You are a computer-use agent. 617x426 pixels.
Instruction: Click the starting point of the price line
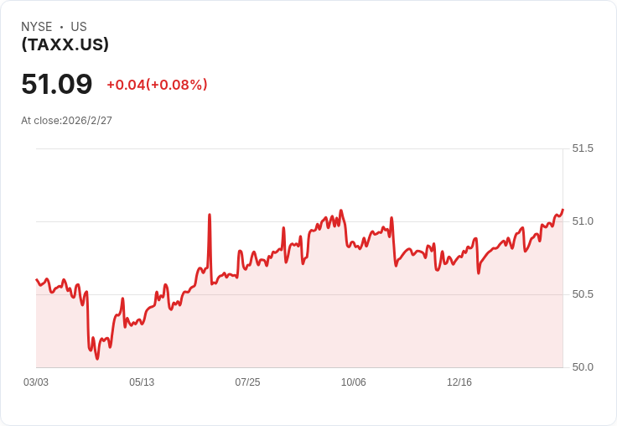point(37,279)
